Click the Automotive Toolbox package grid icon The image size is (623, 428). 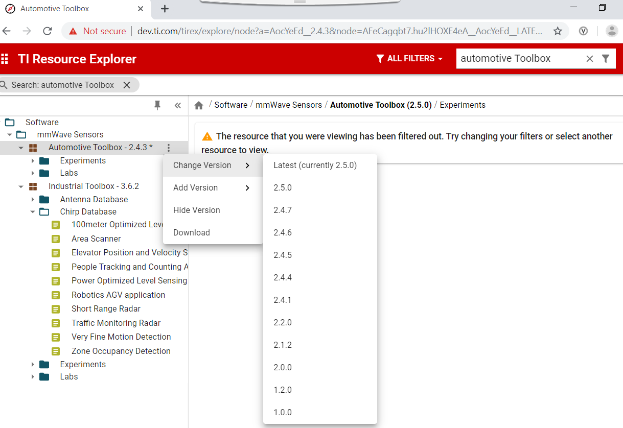pyautogui.click(x=33, y=148)
